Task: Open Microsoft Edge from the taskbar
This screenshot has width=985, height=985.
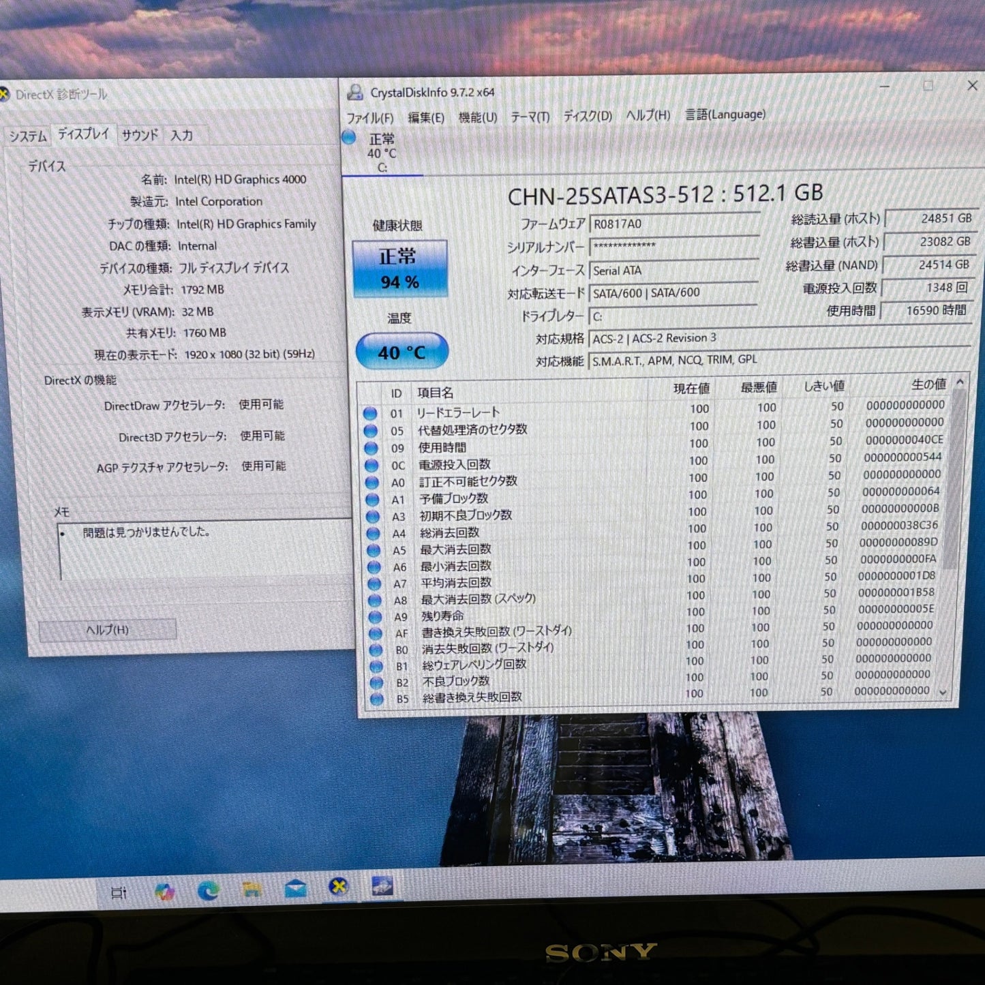Action: coord(208,890)
